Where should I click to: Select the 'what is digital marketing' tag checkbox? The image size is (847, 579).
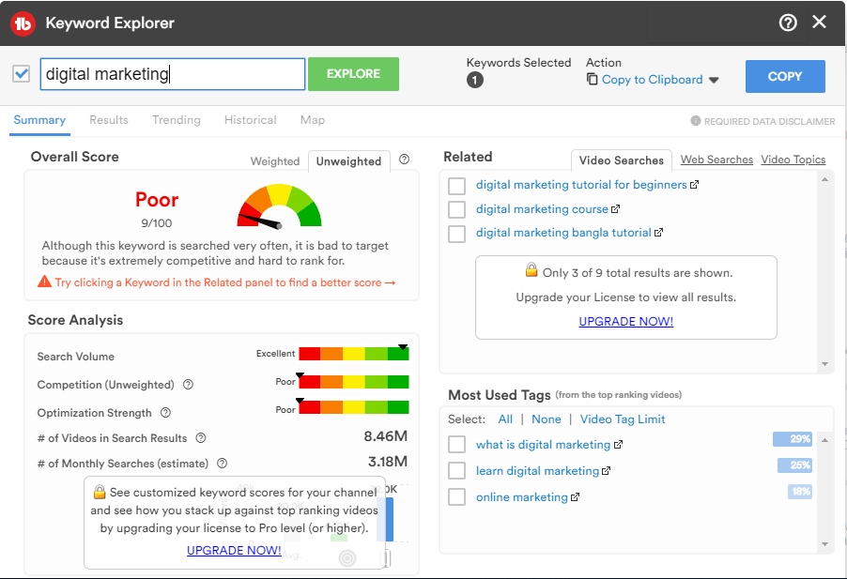456,445
